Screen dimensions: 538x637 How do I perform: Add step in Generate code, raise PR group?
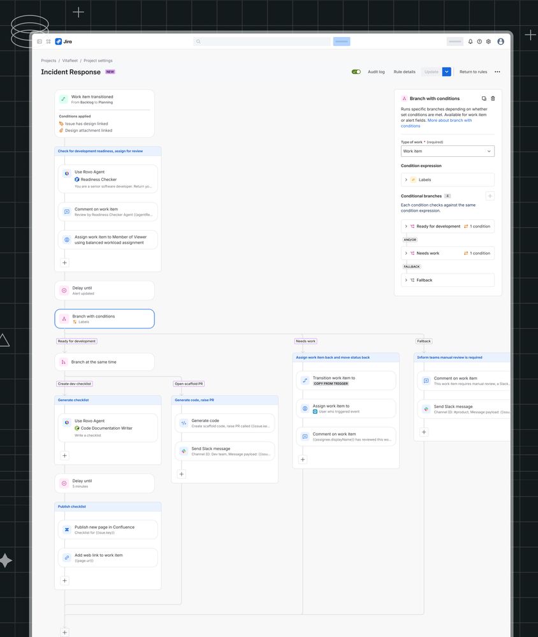click(x=182, y=474)
